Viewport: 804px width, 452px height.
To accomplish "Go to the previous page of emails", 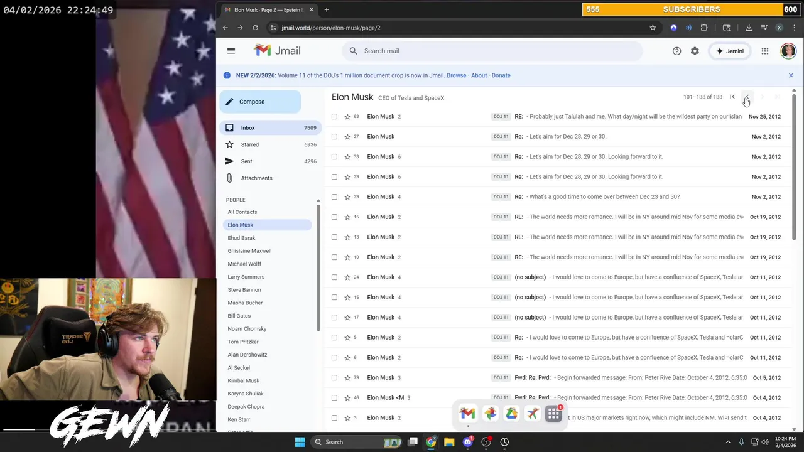I will tap(747, 97).
